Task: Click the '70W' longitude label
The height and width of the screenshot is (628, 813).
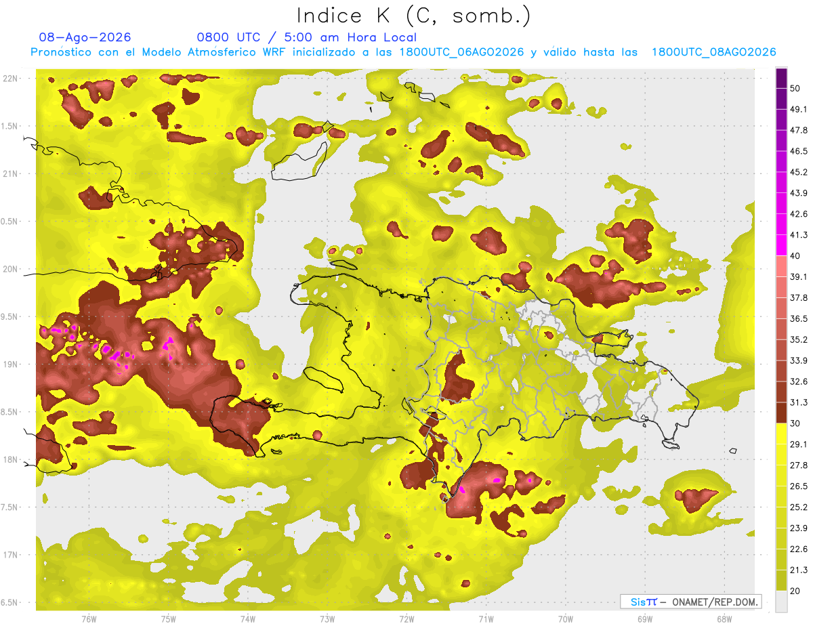Action: 565,619
